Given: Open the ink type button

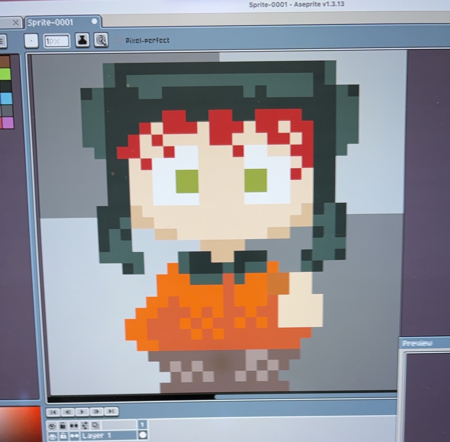Looking at the screenshot, I should coord(82,40).
